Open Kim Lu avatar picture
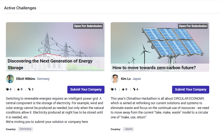 pos(115,79)
